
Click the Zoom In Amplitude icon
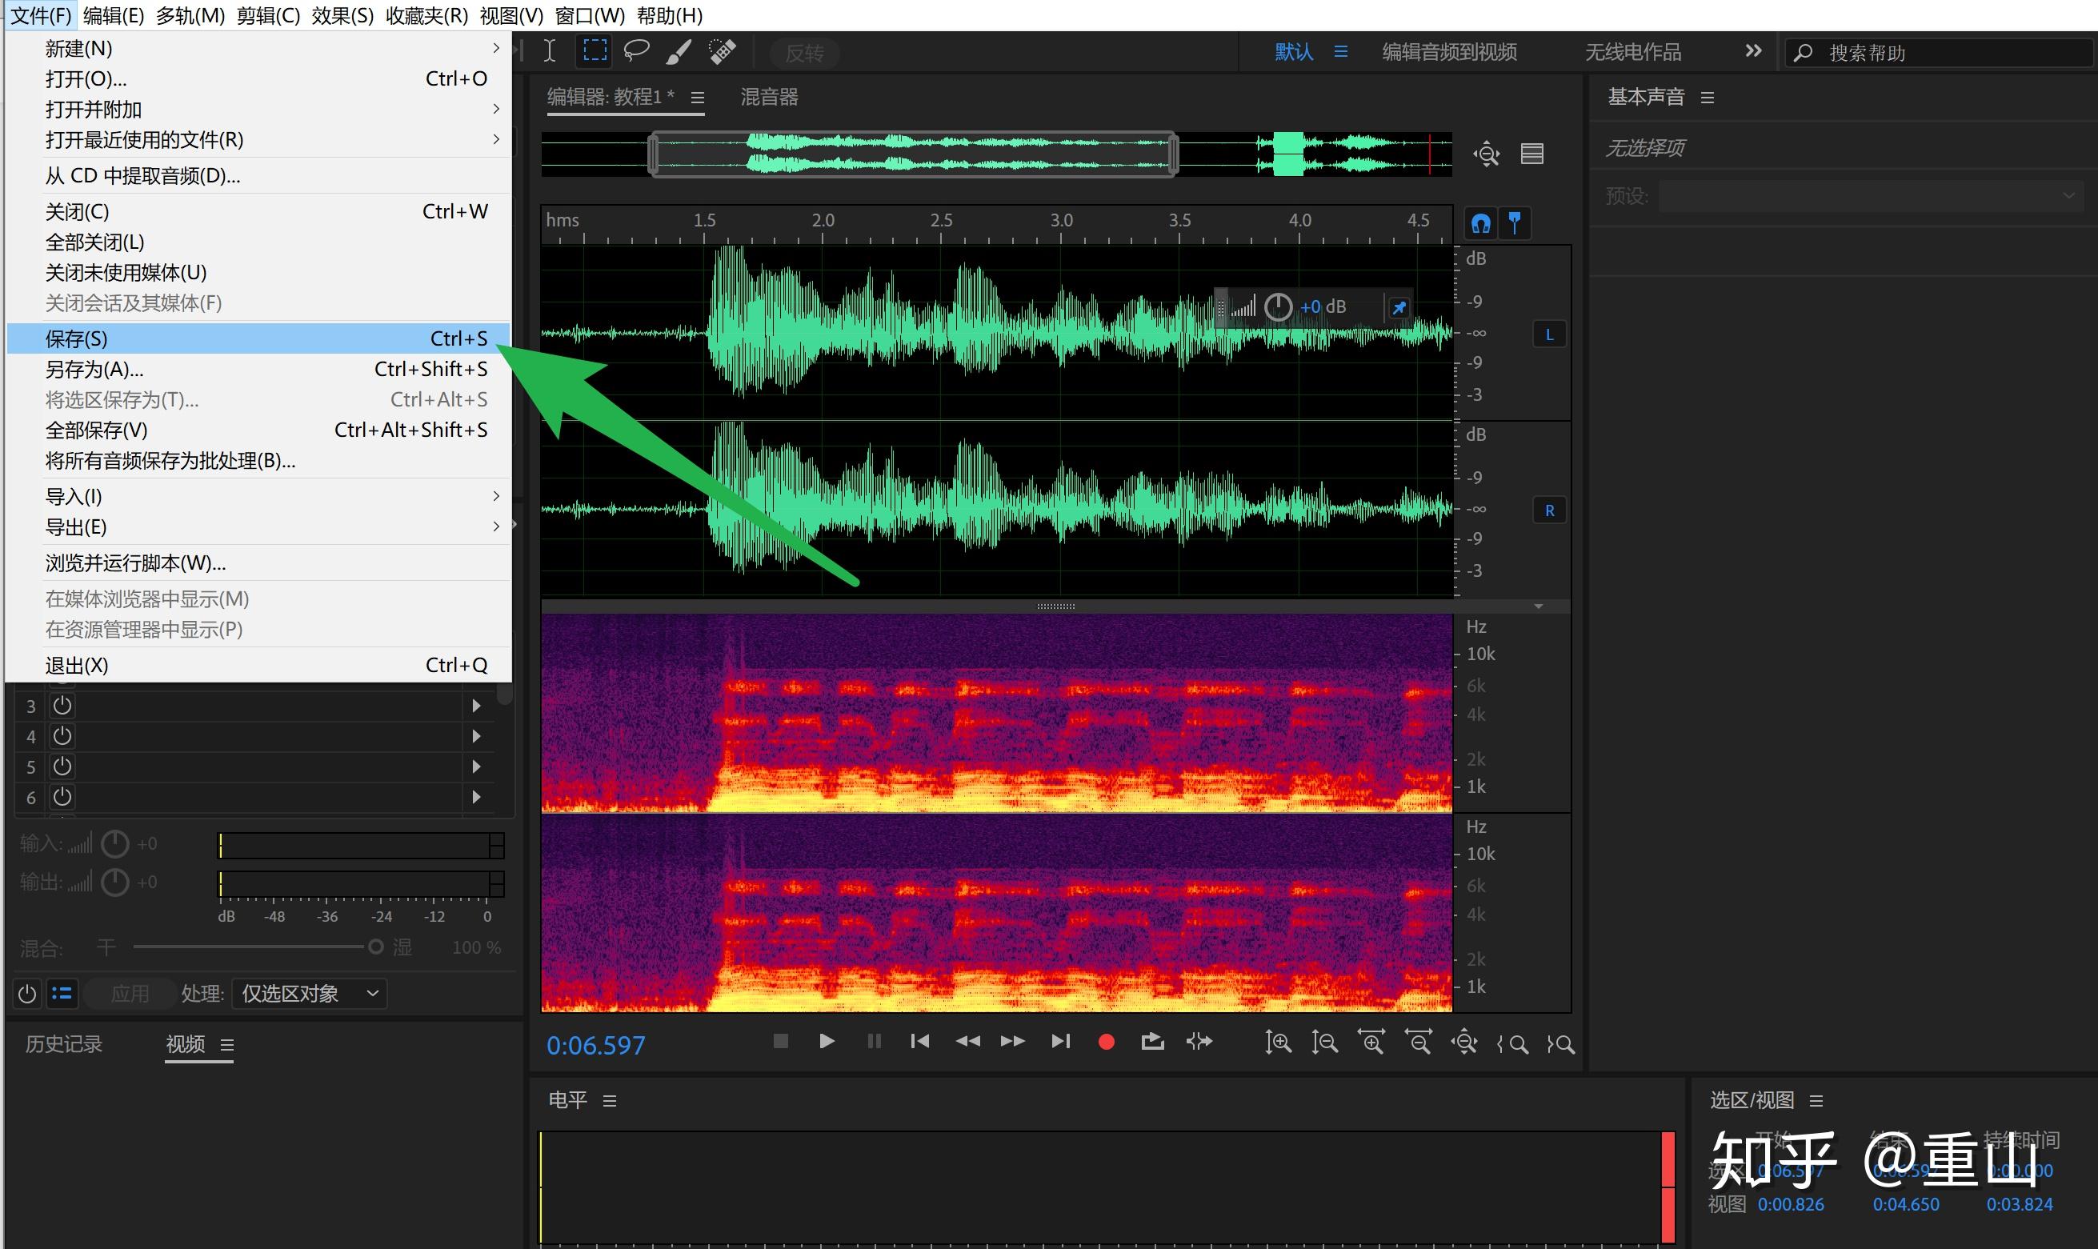click(x=1279, y=1043)
